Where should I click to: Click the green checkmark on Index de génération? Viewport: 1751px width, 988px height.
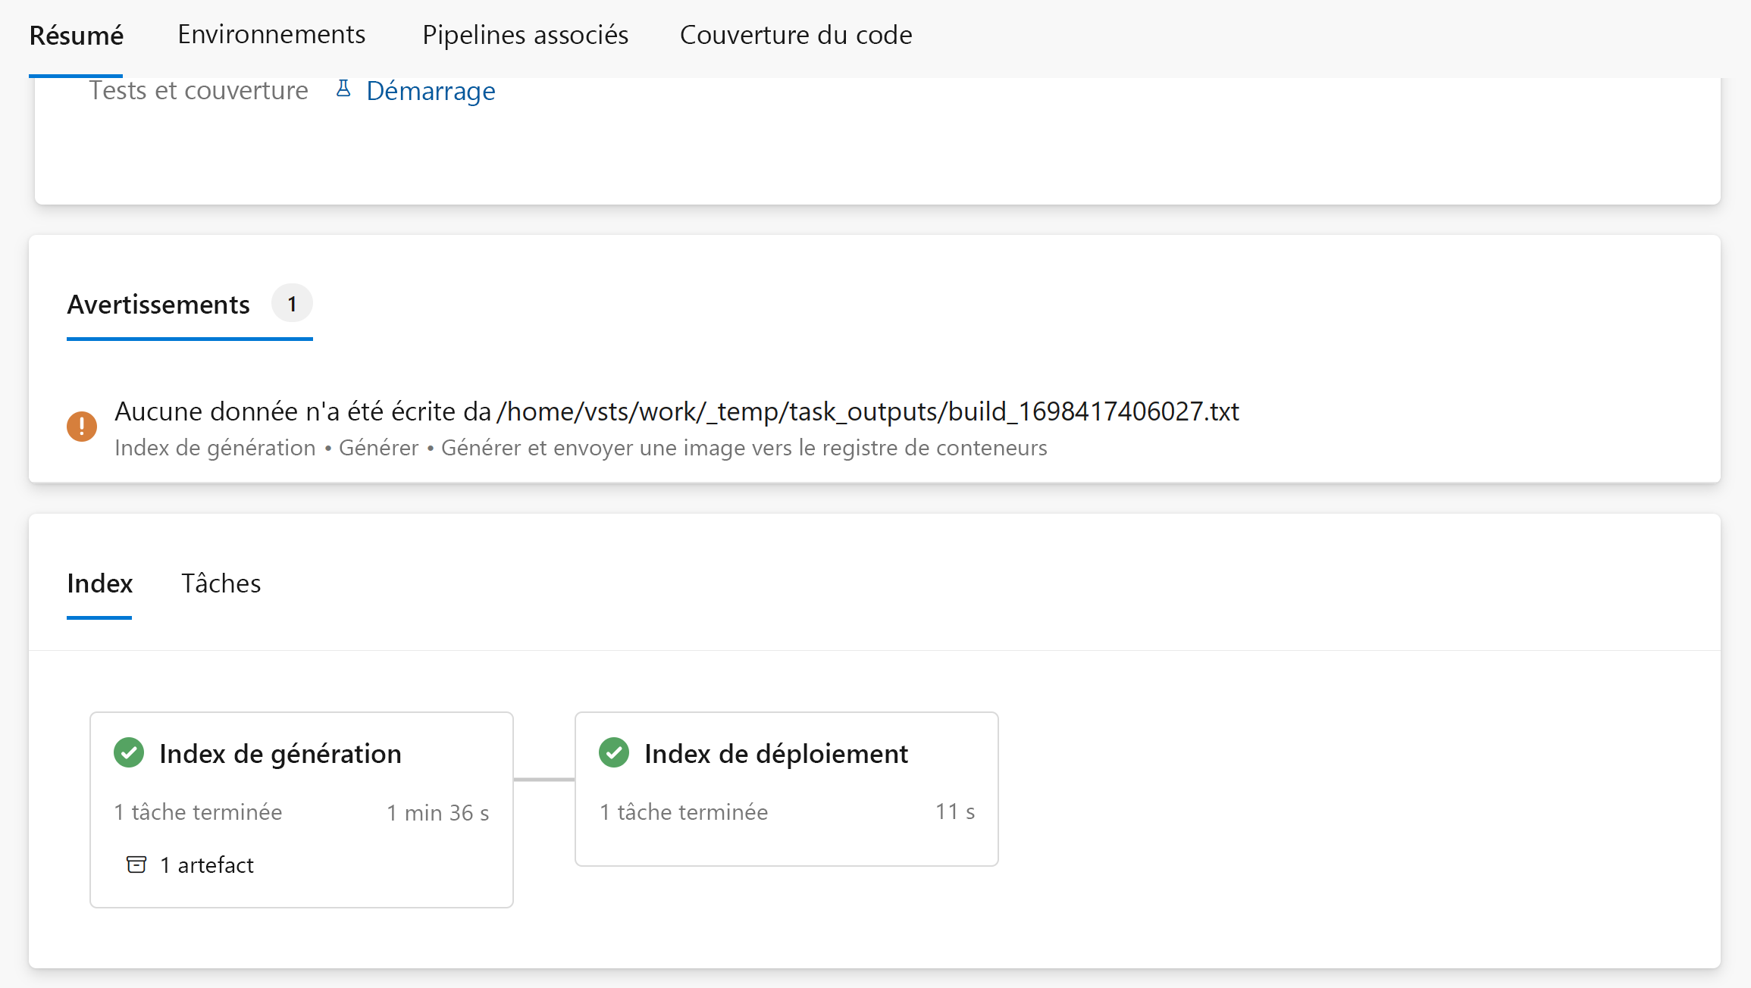click(130, 752)
